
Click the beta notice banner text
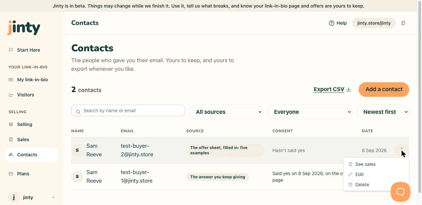208,6
